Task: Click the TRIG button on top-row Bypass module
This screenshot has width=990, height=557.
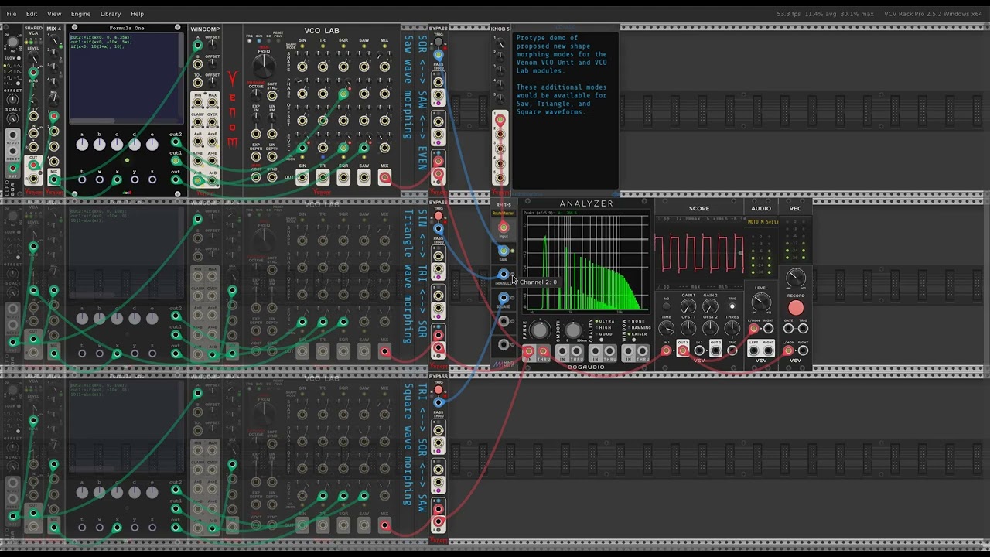Action: pos(439,42)
